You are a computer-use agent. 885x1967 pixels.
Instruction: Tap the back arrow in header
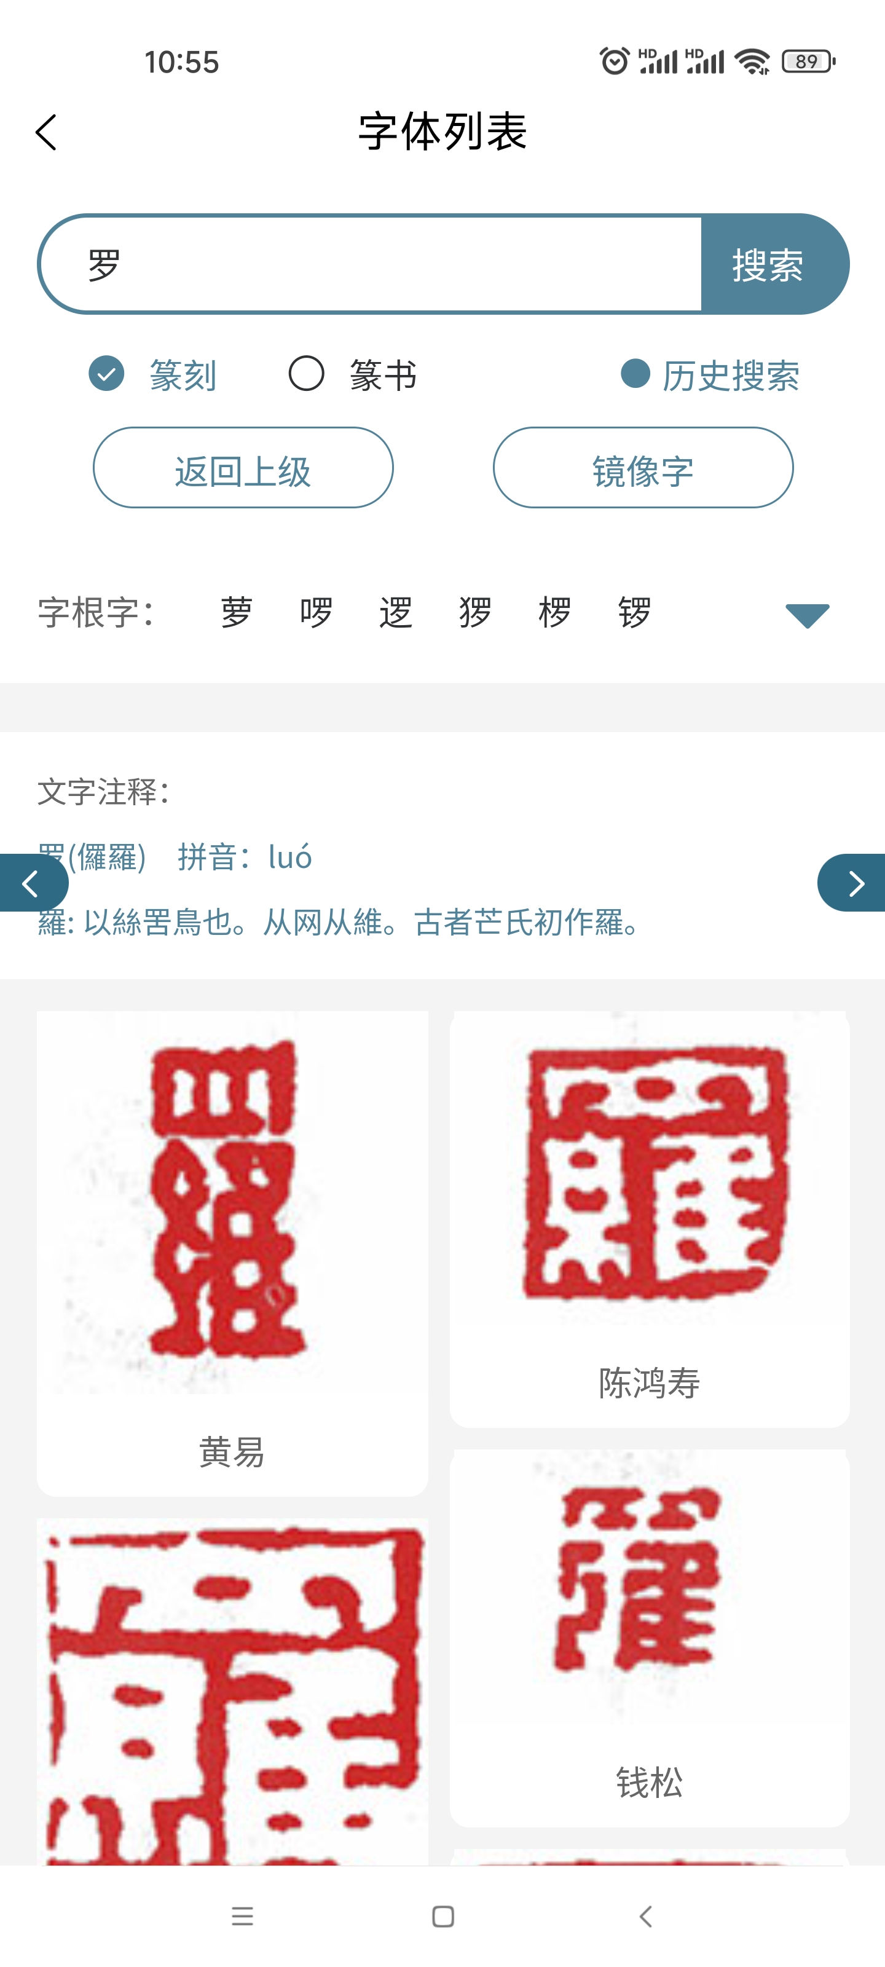coord(46,132)
